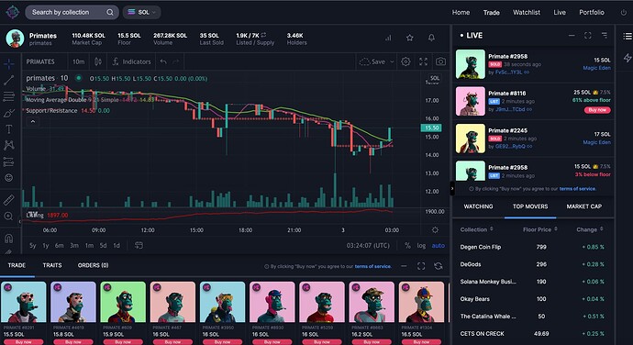The height and width of the screenshot is (345, 633).
Task: Open the chart snapshot camera
Action: (x=440, y=61)
